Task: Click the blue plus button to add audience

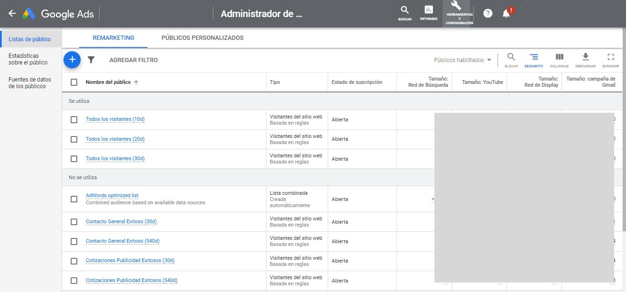Action: [x=72, y=60]
